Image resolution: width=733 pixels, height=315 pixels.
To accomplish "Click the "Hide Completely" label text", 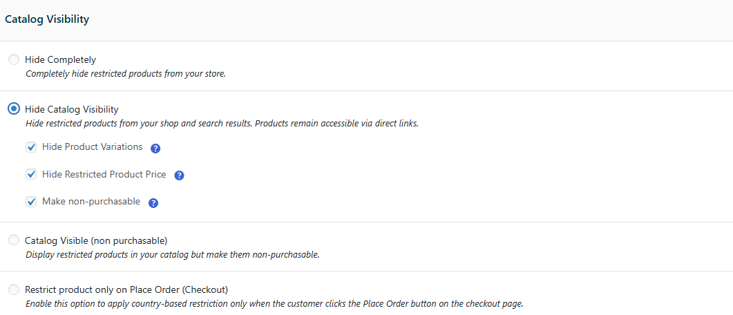I will (x=60, y=60).
